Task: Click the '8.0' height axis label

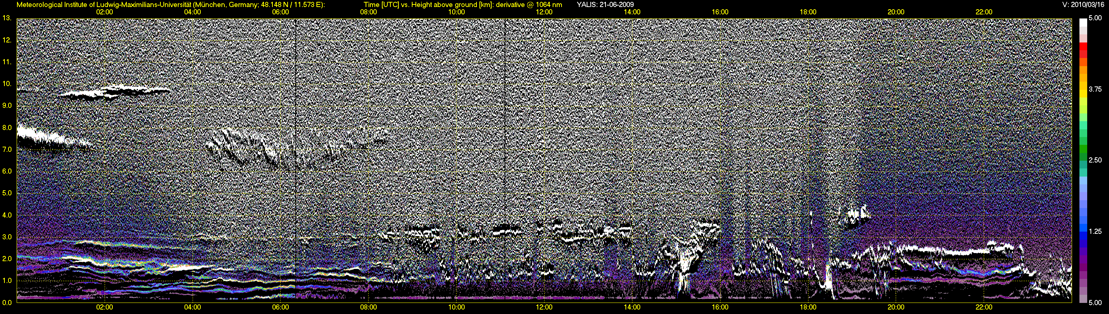Action: pos(7,127)
